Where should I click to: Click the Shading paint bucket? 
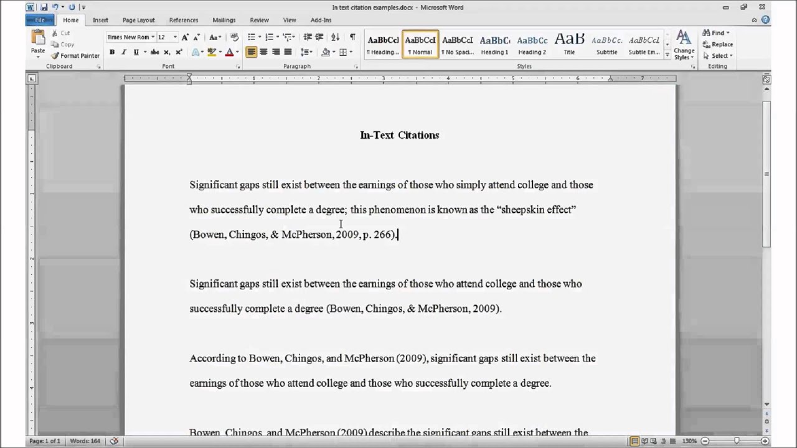point(325,52)
